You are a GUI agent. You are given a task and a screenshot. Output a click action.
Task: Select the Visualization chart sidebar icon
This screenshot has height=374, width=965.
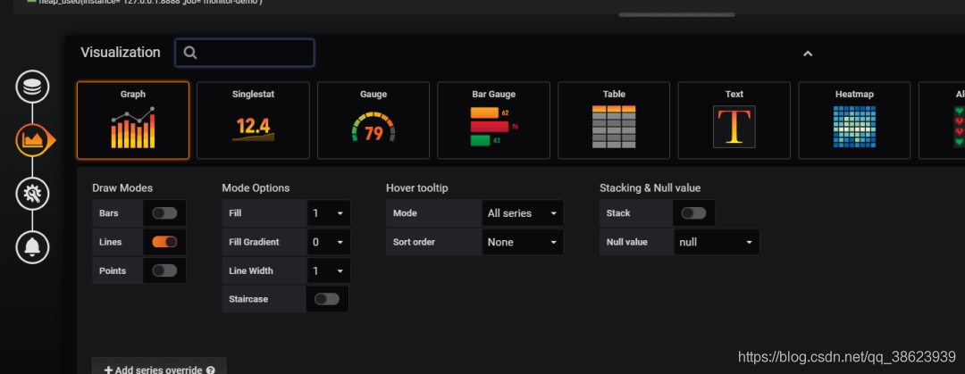coord(32,140)
